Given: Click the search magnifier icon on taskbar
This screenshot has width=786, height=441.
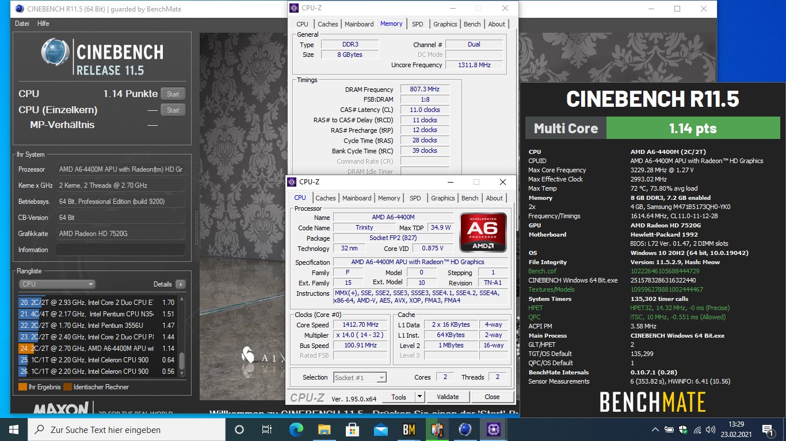Looking at the screenshot, I should 40,430.
